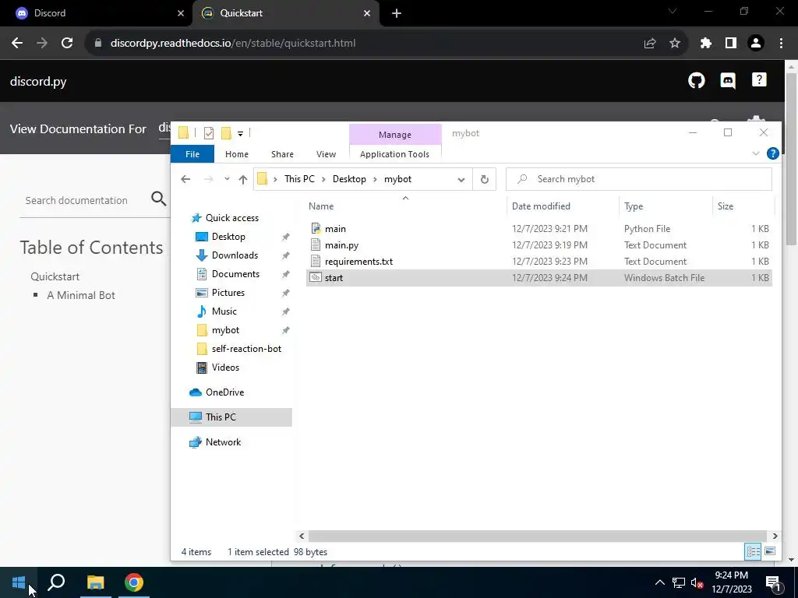Select self-reaction-bot folder in navigation pane
The width and height of the screenshot is (798, 598).
click(x=246, y=349)
